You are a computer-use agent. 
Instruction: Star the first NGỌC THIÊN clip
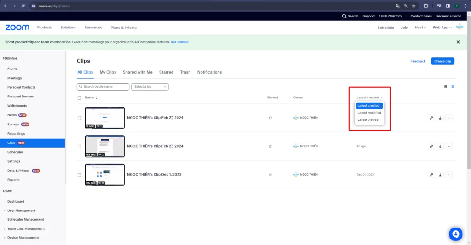point(270,118)
